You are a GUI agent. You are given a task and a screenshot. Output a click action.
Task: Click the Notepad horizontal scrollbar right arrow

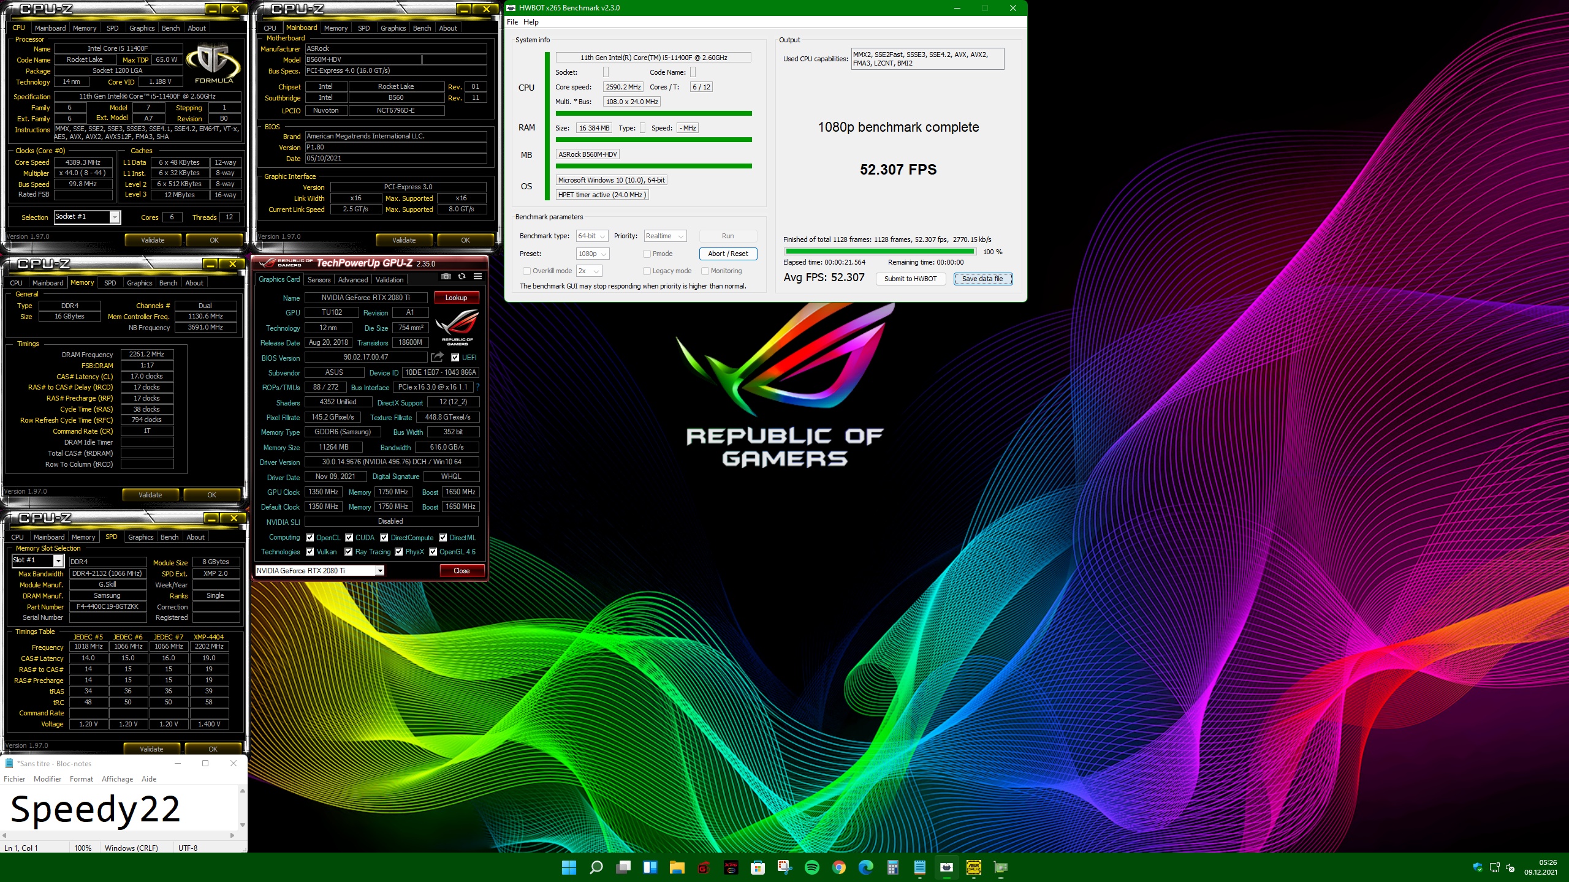pyautogui.click(x=232, y=835)
